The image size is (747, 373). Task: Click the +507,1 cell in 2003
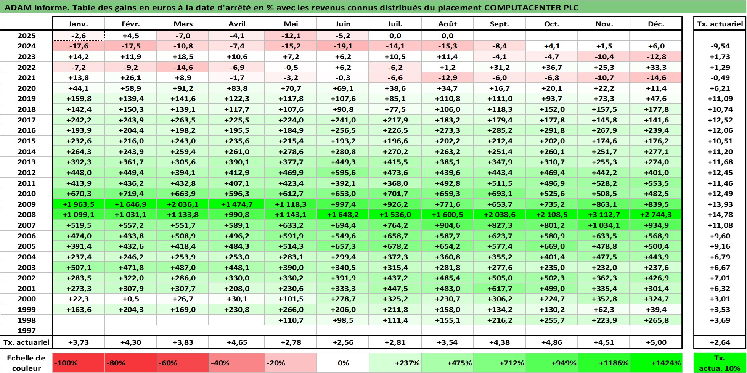coord(78,268)
